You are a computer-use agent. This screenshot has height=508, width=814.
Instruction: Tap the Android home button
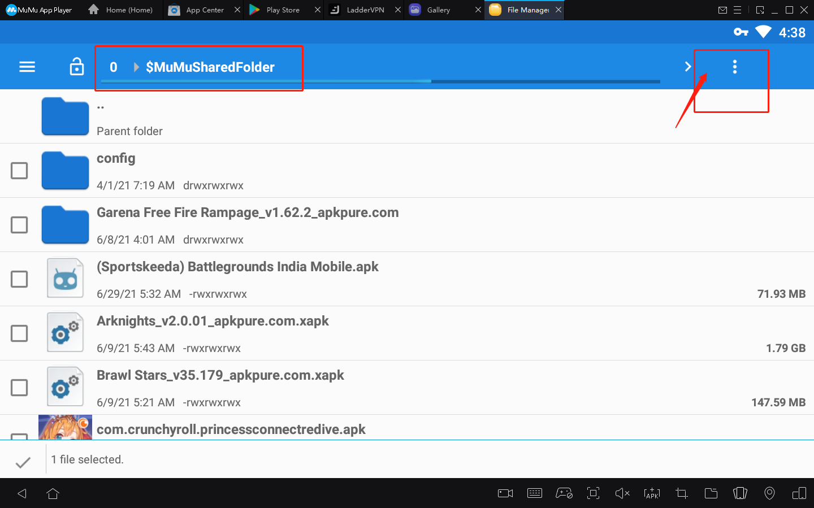click(x=53, y=494)
